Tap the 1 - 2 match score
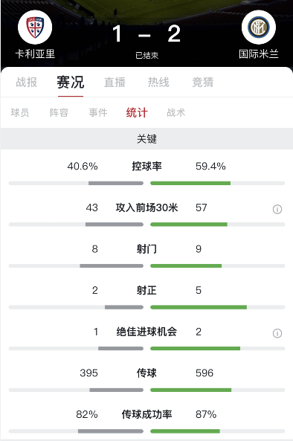The height and width of the screenshot is (441, 293). click(x=146, y=34)
